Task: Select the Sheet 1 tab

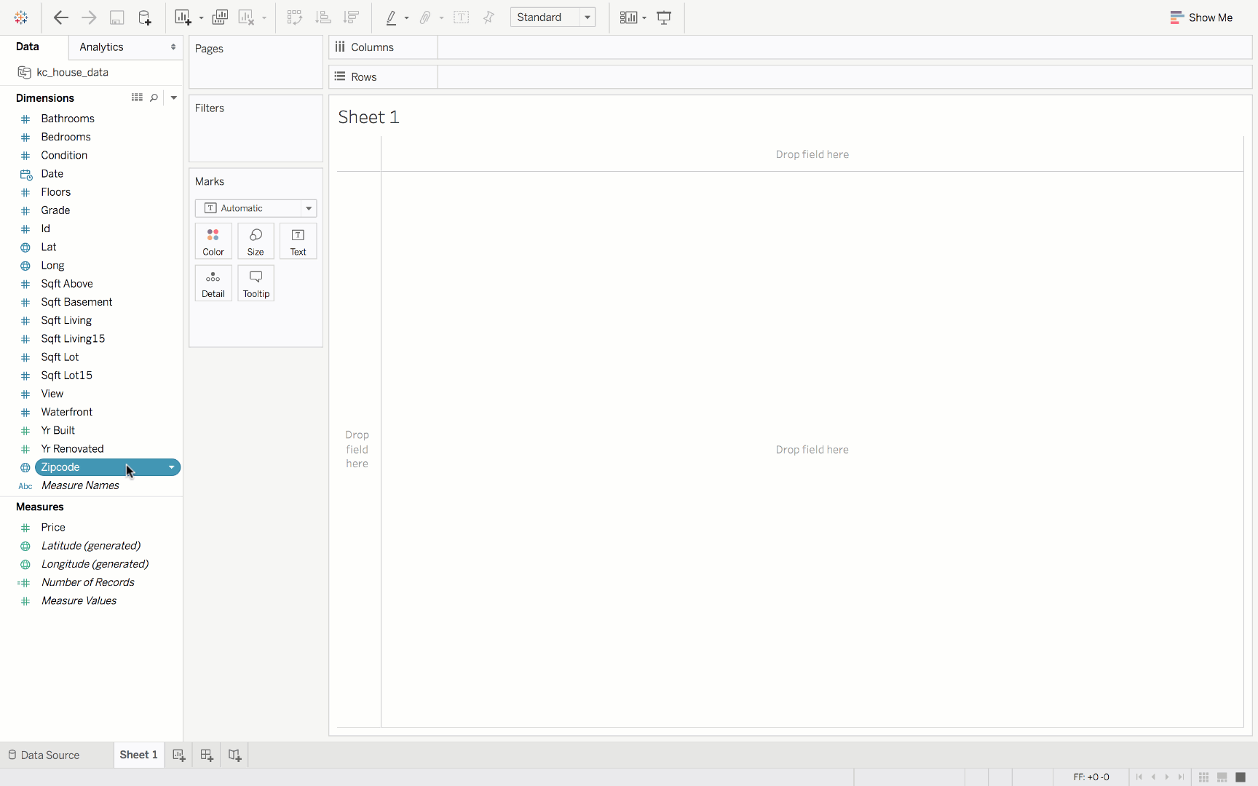Action: point(138,755)
